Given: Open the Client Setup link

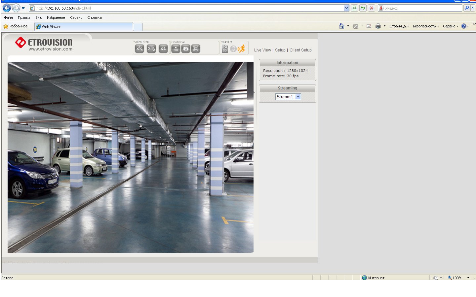Looking at the screenshot, I should pos(300,50).
